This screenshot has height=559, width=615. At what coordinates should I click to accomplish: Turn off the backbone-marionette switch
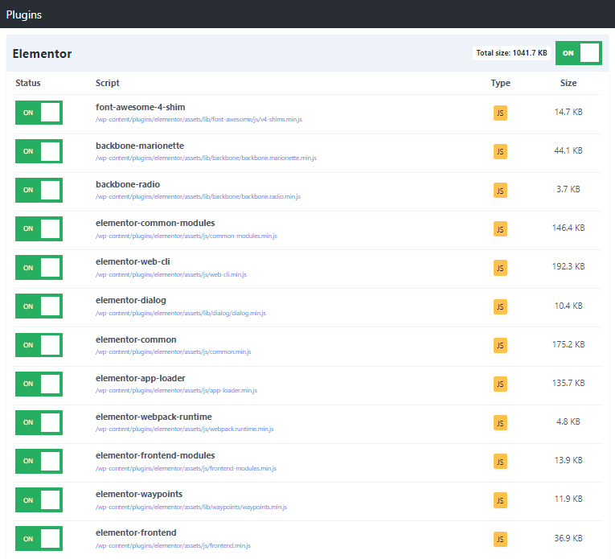39,151
